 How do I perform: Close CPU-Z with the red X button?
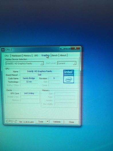point(75,48)
